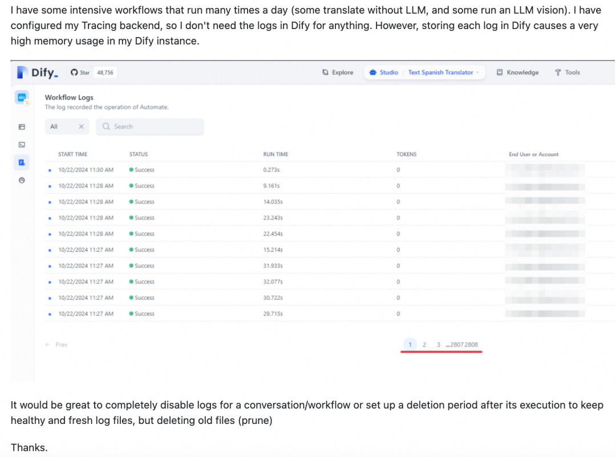The height and width of the screenshot is (457, 616).
Task: Select the Logs icon in the left sidebar
Action: [x=22, y=162]
